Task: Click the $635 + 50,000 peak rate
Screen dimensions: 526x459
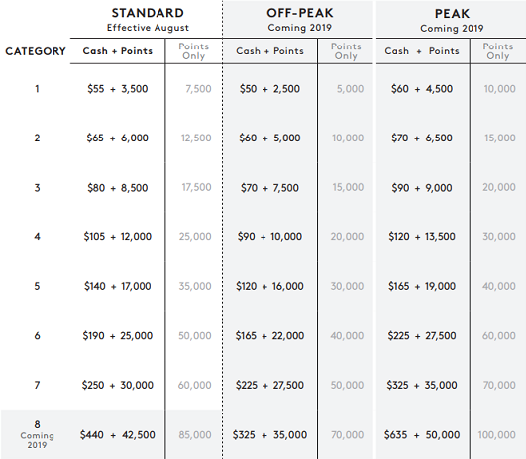Action: (x=422, y=435)
